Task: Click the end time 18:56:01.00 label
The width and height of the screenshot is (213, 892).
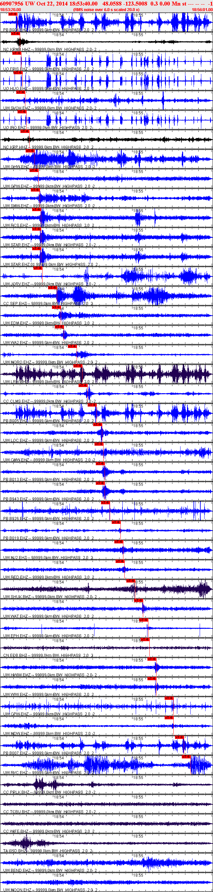Action: pos(202,10)
